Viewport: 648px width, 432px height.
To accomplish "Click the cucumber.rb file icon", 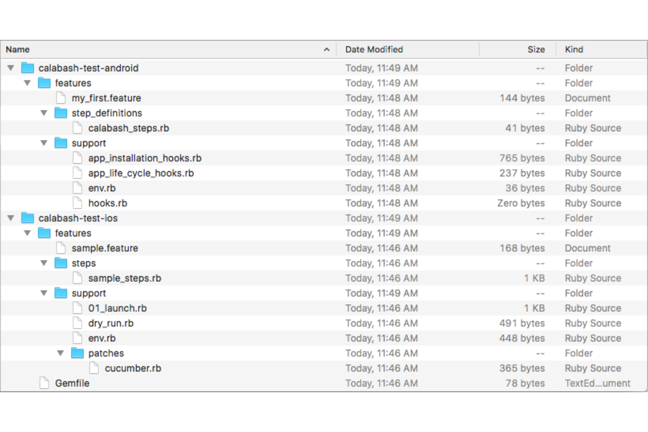I will [x=94, y=368].
